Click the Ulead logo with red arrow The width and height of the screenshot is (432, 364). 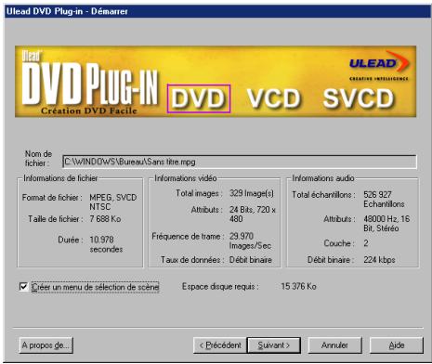click(379, 66)
